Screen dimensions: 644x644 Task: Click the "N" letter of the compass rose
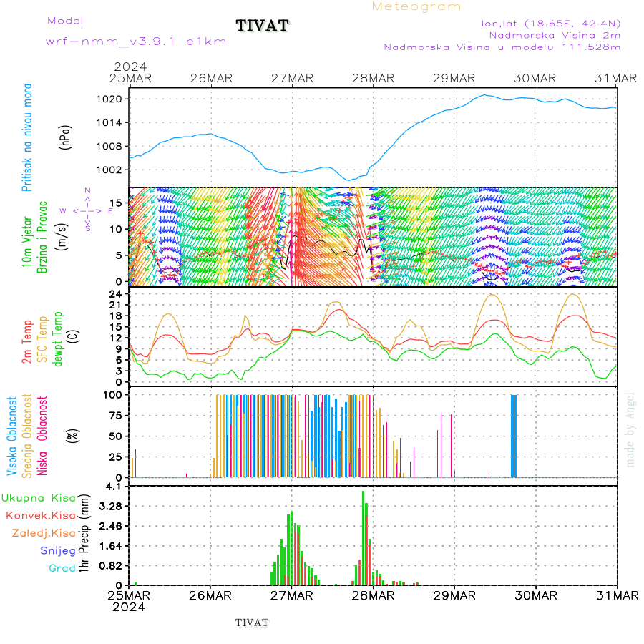pyautogui.click(x=87, y=190)
